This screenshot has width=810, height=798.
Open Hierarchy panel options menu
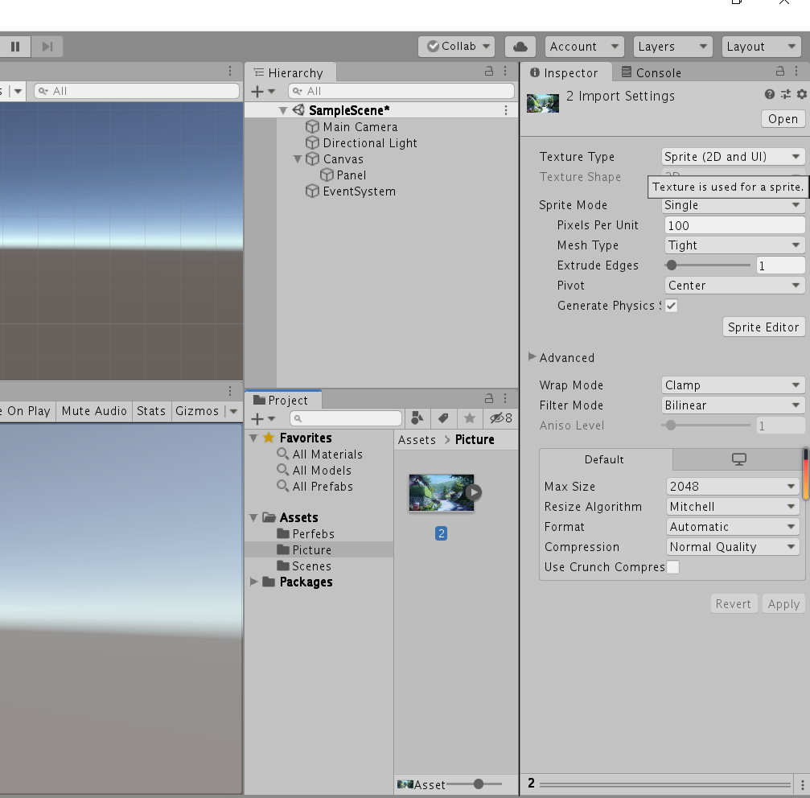(505, 72)
